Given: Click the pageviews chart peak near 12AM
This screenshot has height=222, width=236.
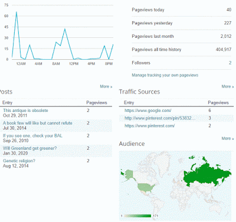Looking at the screenshot, I should [x=17, y=12].
